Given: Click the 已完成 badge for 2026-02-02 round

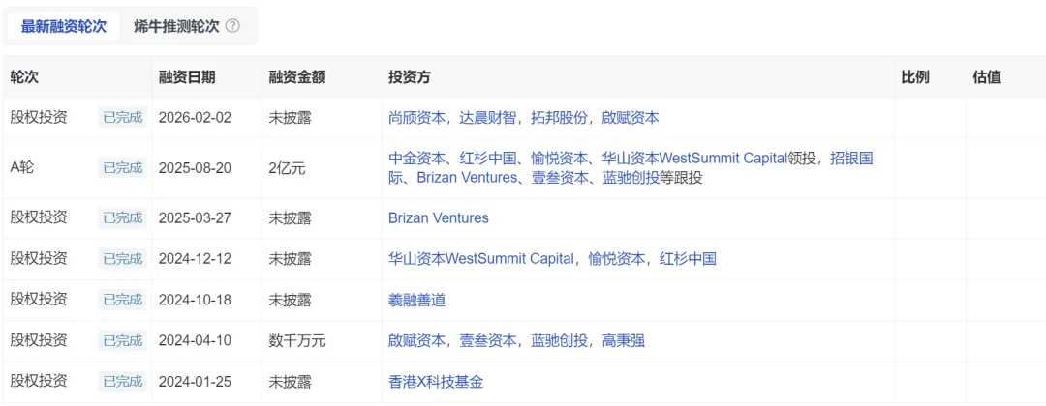Looking at the screenshot, I should tap(123, 118).
